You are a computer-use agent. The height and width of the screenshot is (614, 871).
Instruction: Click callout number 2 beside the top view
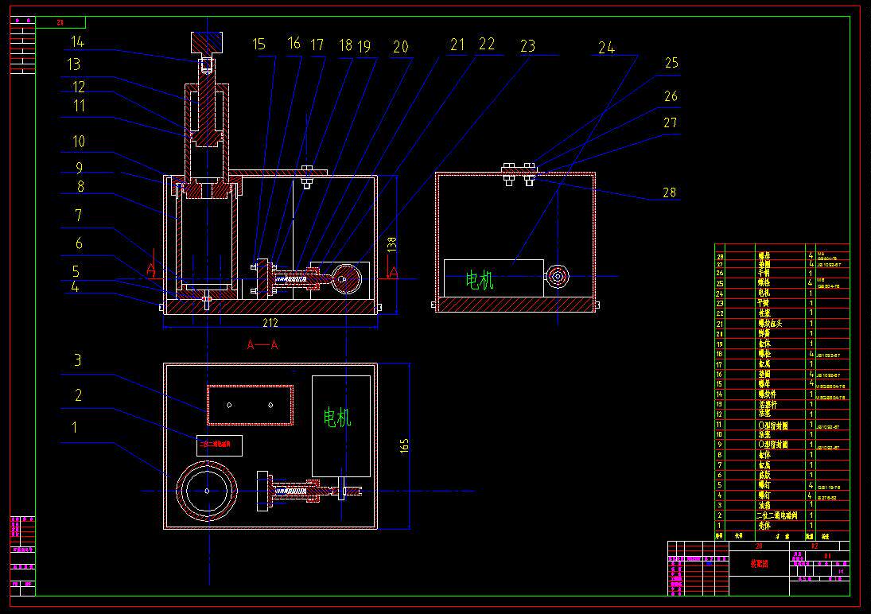78,395
